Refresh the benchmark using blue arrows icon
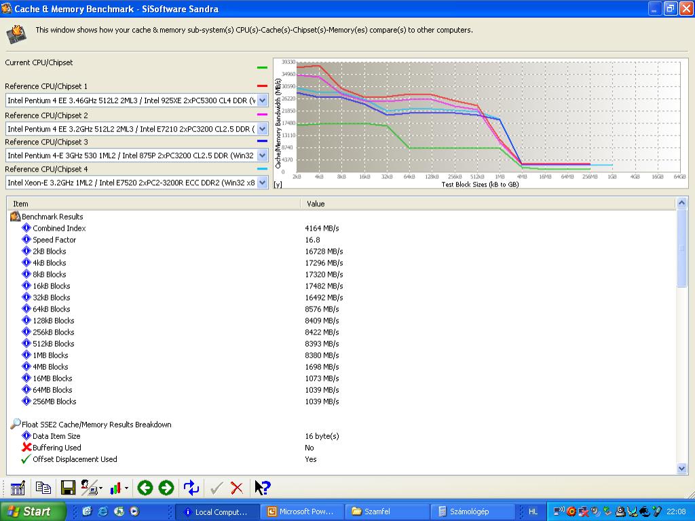Screen dimensions: 695x521 191,488
